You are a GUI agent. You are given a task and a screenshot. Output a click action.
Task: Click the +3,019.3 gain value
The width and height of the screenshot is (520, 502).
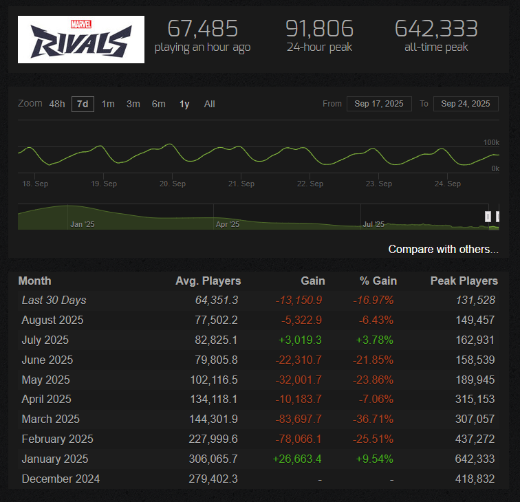300,340
